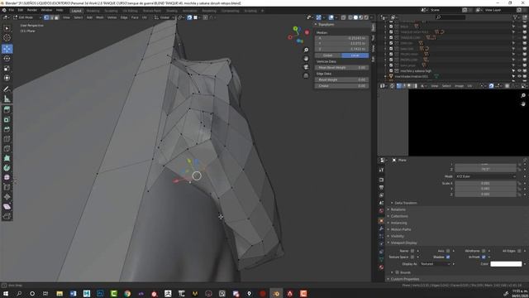Viewport: 529px width, 298px height.
Task: Select the Shear tool
Action: pyautogui.click(x=7, y=206)
